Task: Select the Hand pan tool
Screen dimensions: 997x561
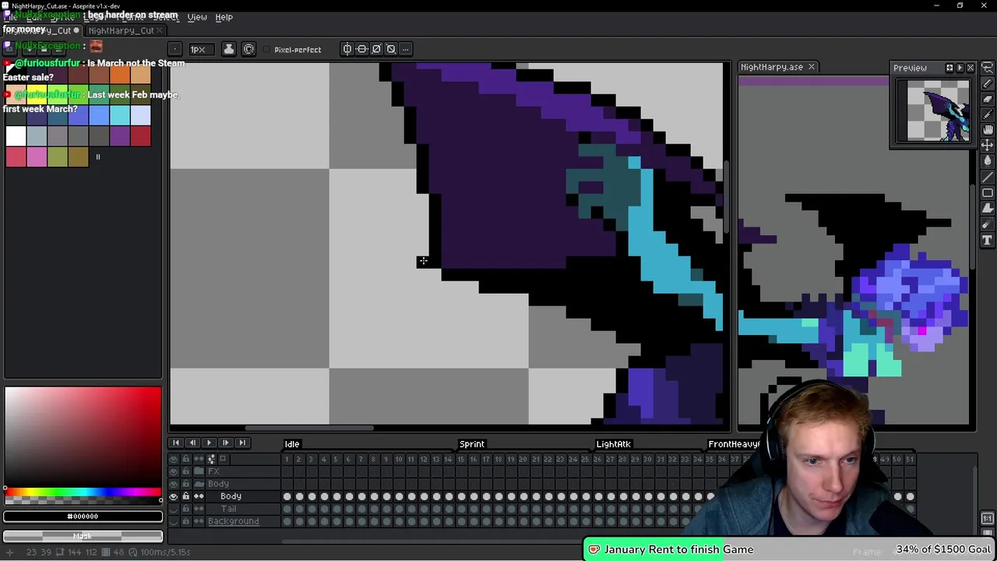Action: tap(987, 129)
